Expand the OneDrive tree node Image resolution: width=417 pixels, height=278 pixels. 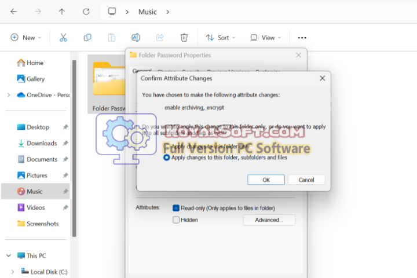[9, 95]
